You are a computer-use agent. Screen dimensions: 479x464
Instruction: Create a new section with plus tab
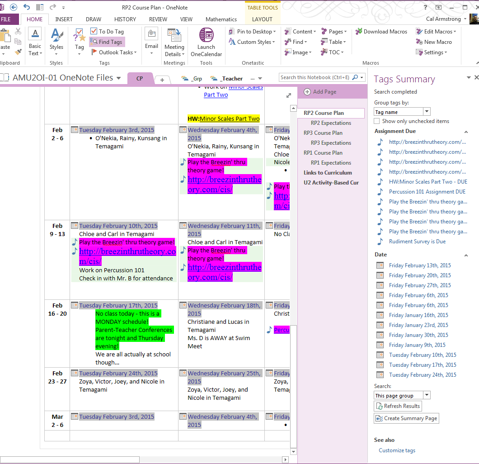click(162, 80)
